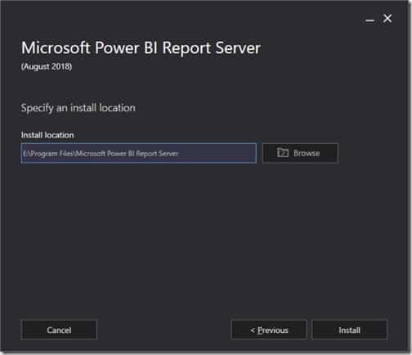
Task: Click the Microsoft Power BI Report Server title
Action: click(141, 48)
